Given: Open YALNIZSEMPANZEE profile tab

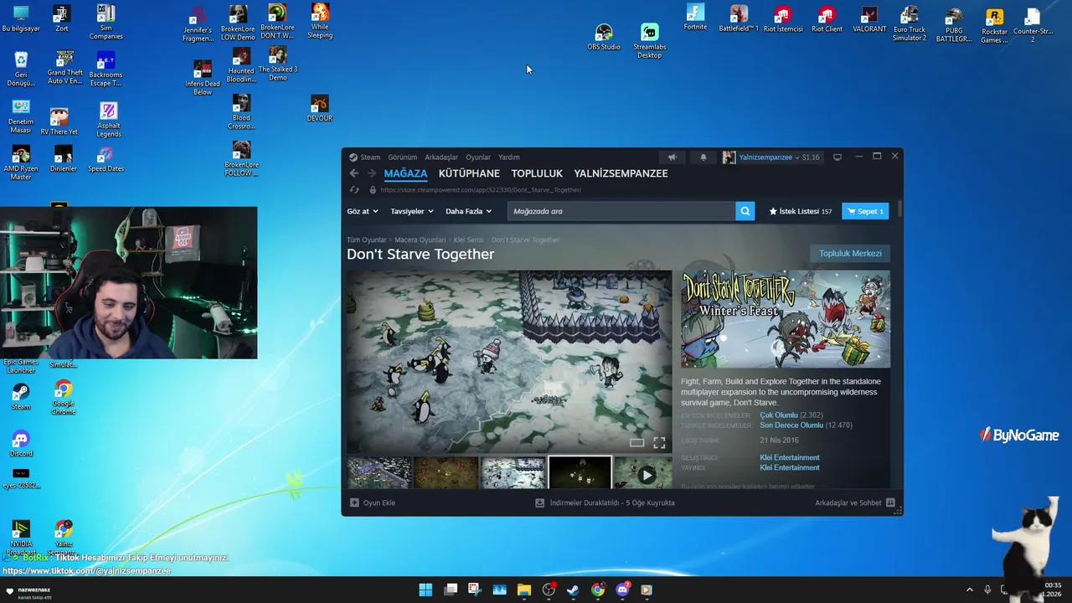Looking at the screenshot, I should point(621,173).
